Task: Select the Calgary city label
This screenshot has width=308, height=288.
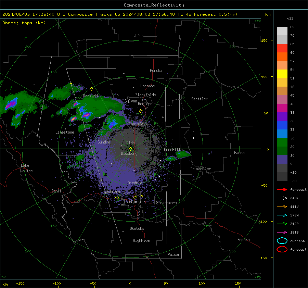Action: [x=133, y=201]
